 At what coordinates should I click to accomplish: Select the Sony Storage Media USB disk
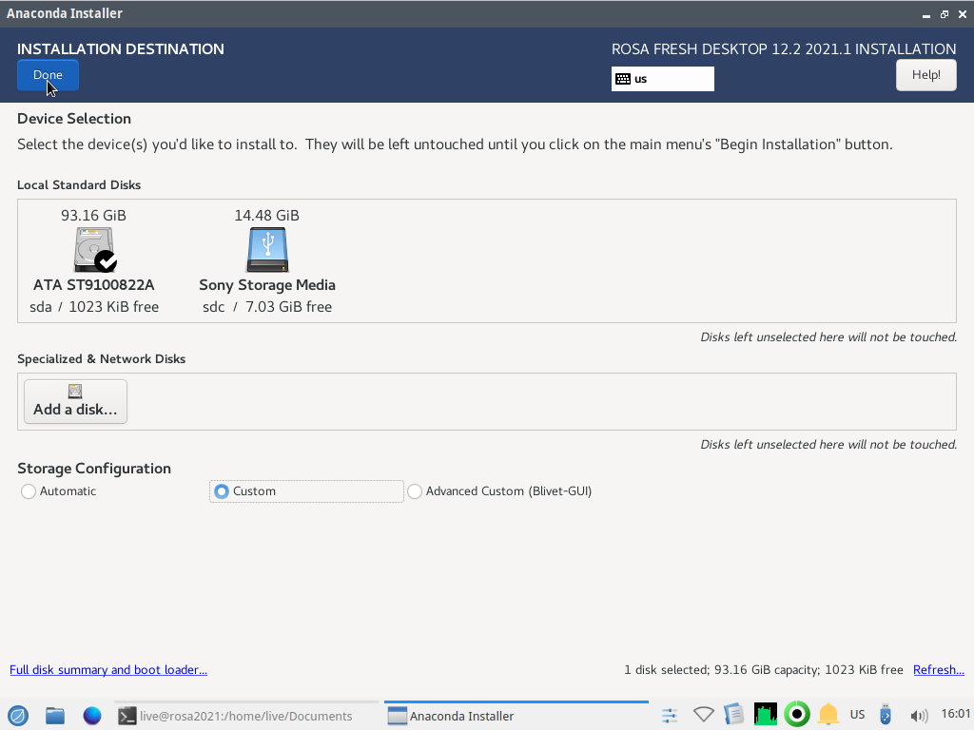(267, 251)
